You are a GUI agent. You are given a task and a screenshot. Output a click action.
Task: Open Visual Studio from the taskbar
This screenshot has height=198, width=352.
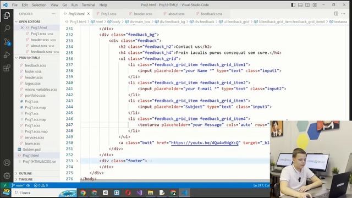click(139, 193)
